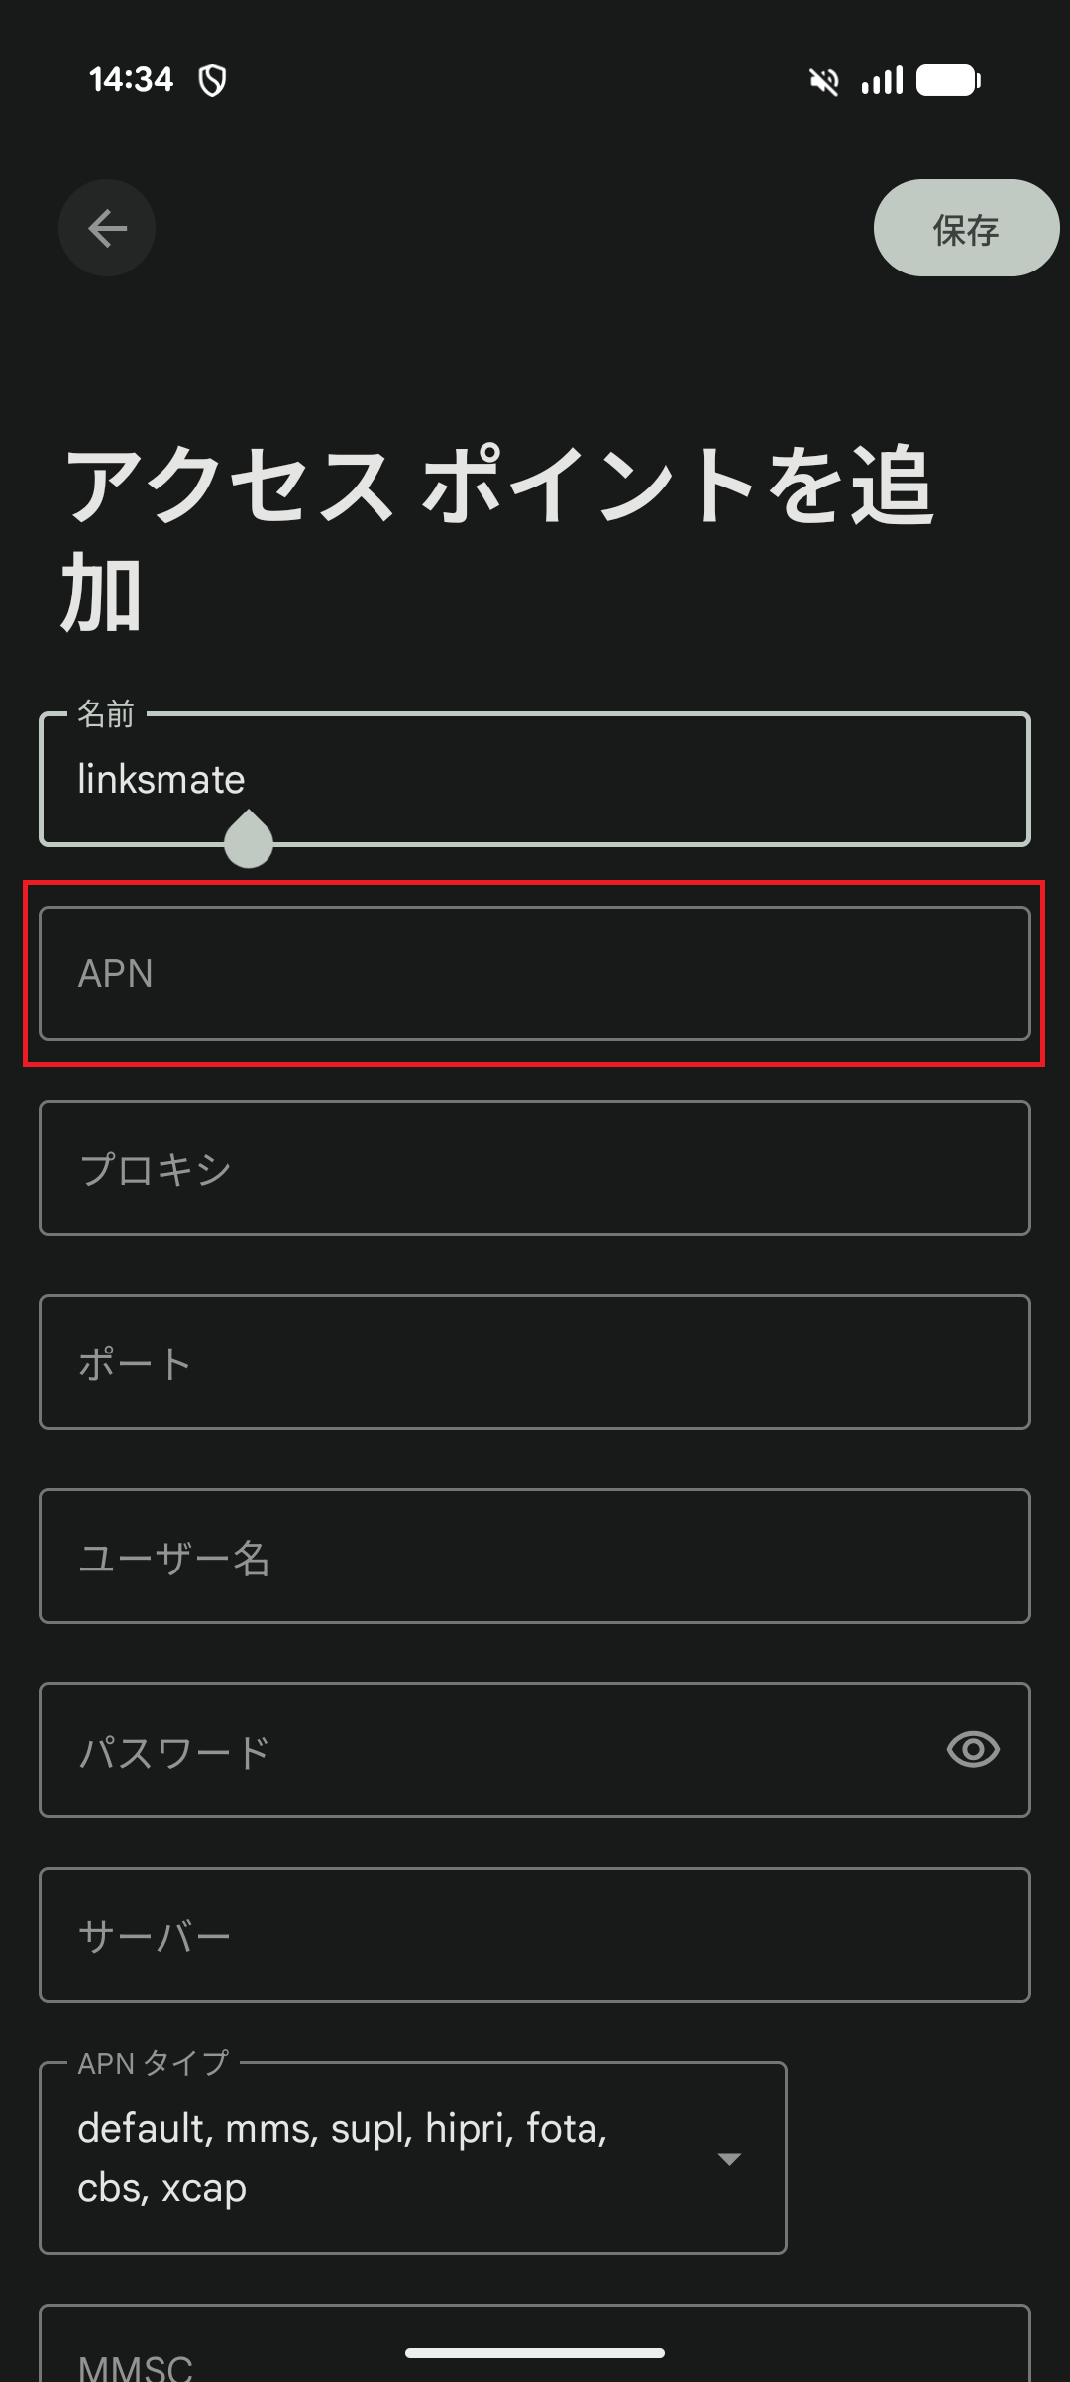Tap the 名前 field containing linksmate
The image size is (1070, 2382).
pos(535,779)
